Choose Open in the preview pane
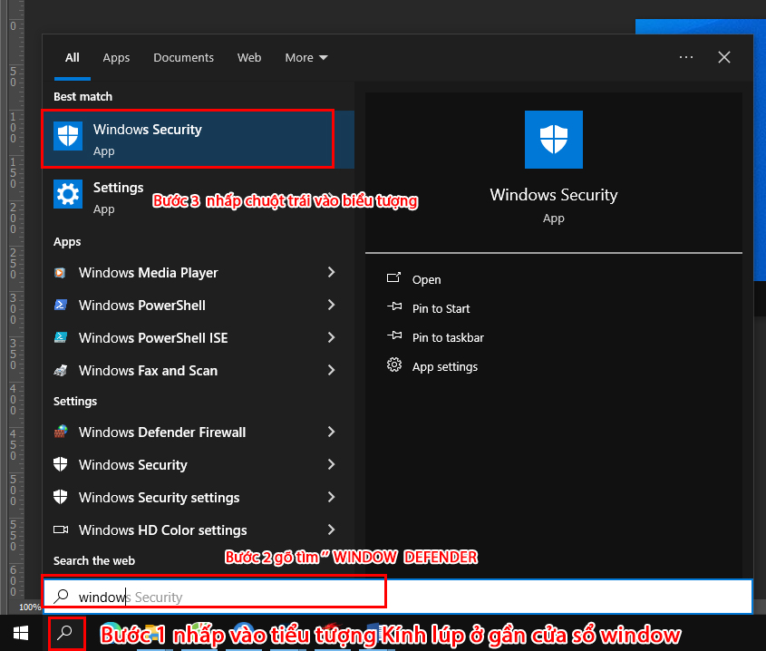 point(426,279)
